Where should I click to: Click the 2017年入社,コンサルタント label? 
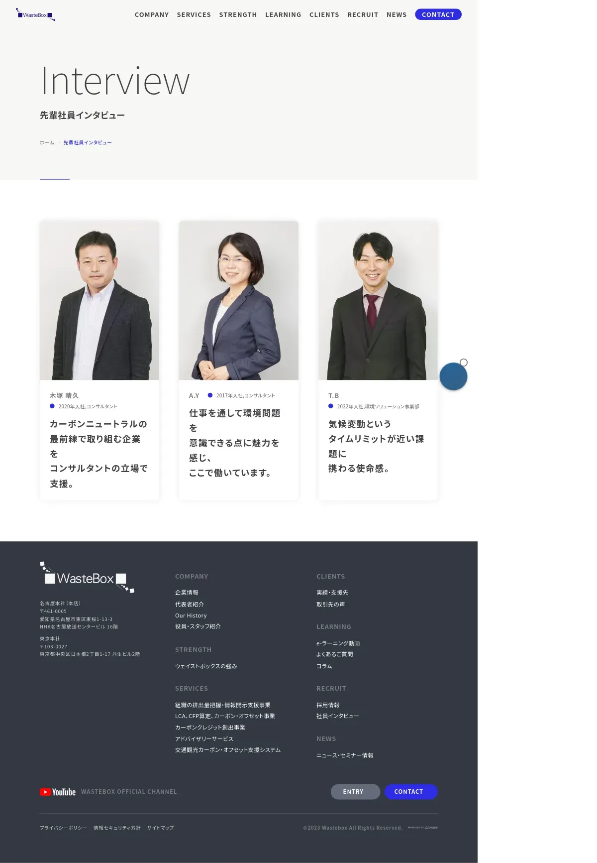point(245,395)
